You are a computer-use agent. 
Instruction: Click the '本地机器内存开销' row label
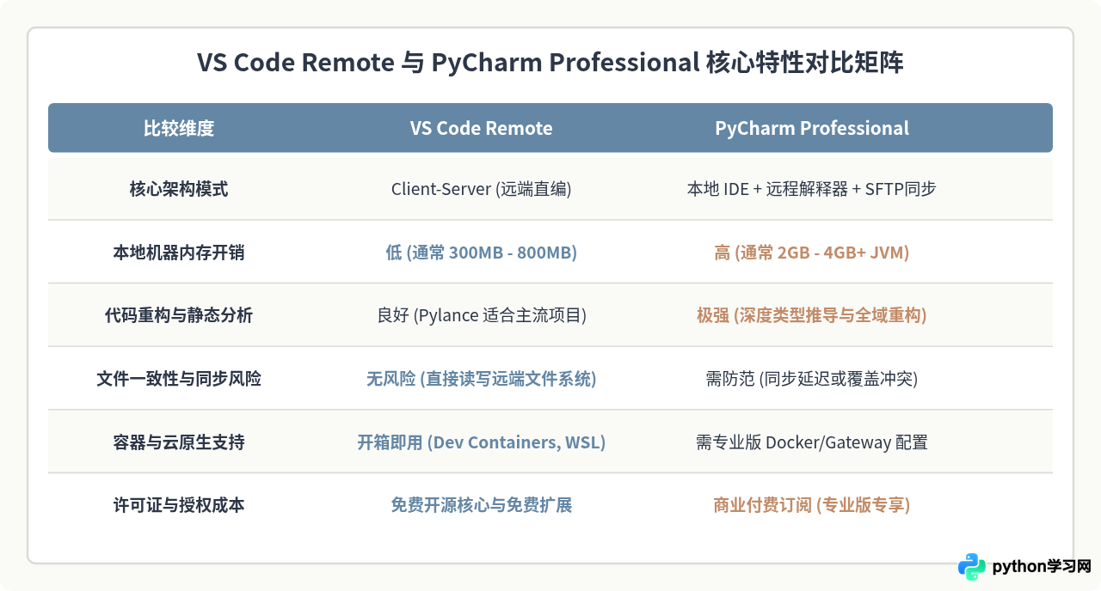click(179, 253)
